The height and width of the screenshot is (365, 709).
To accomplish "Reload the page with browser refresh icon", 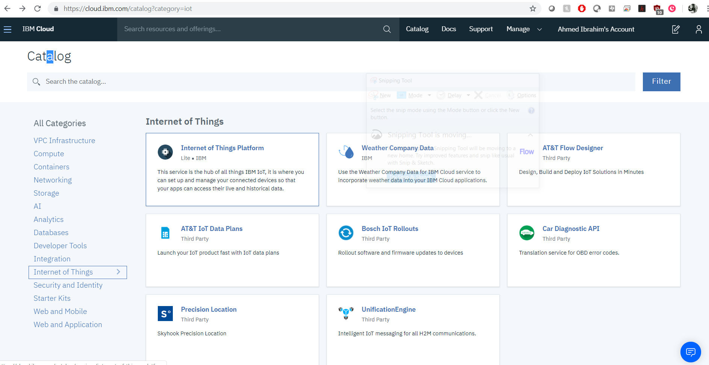I will click(x=38, y=9).
